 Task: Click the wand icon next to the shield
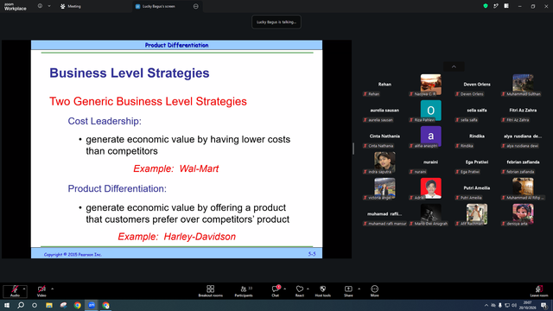coord(496,6)
